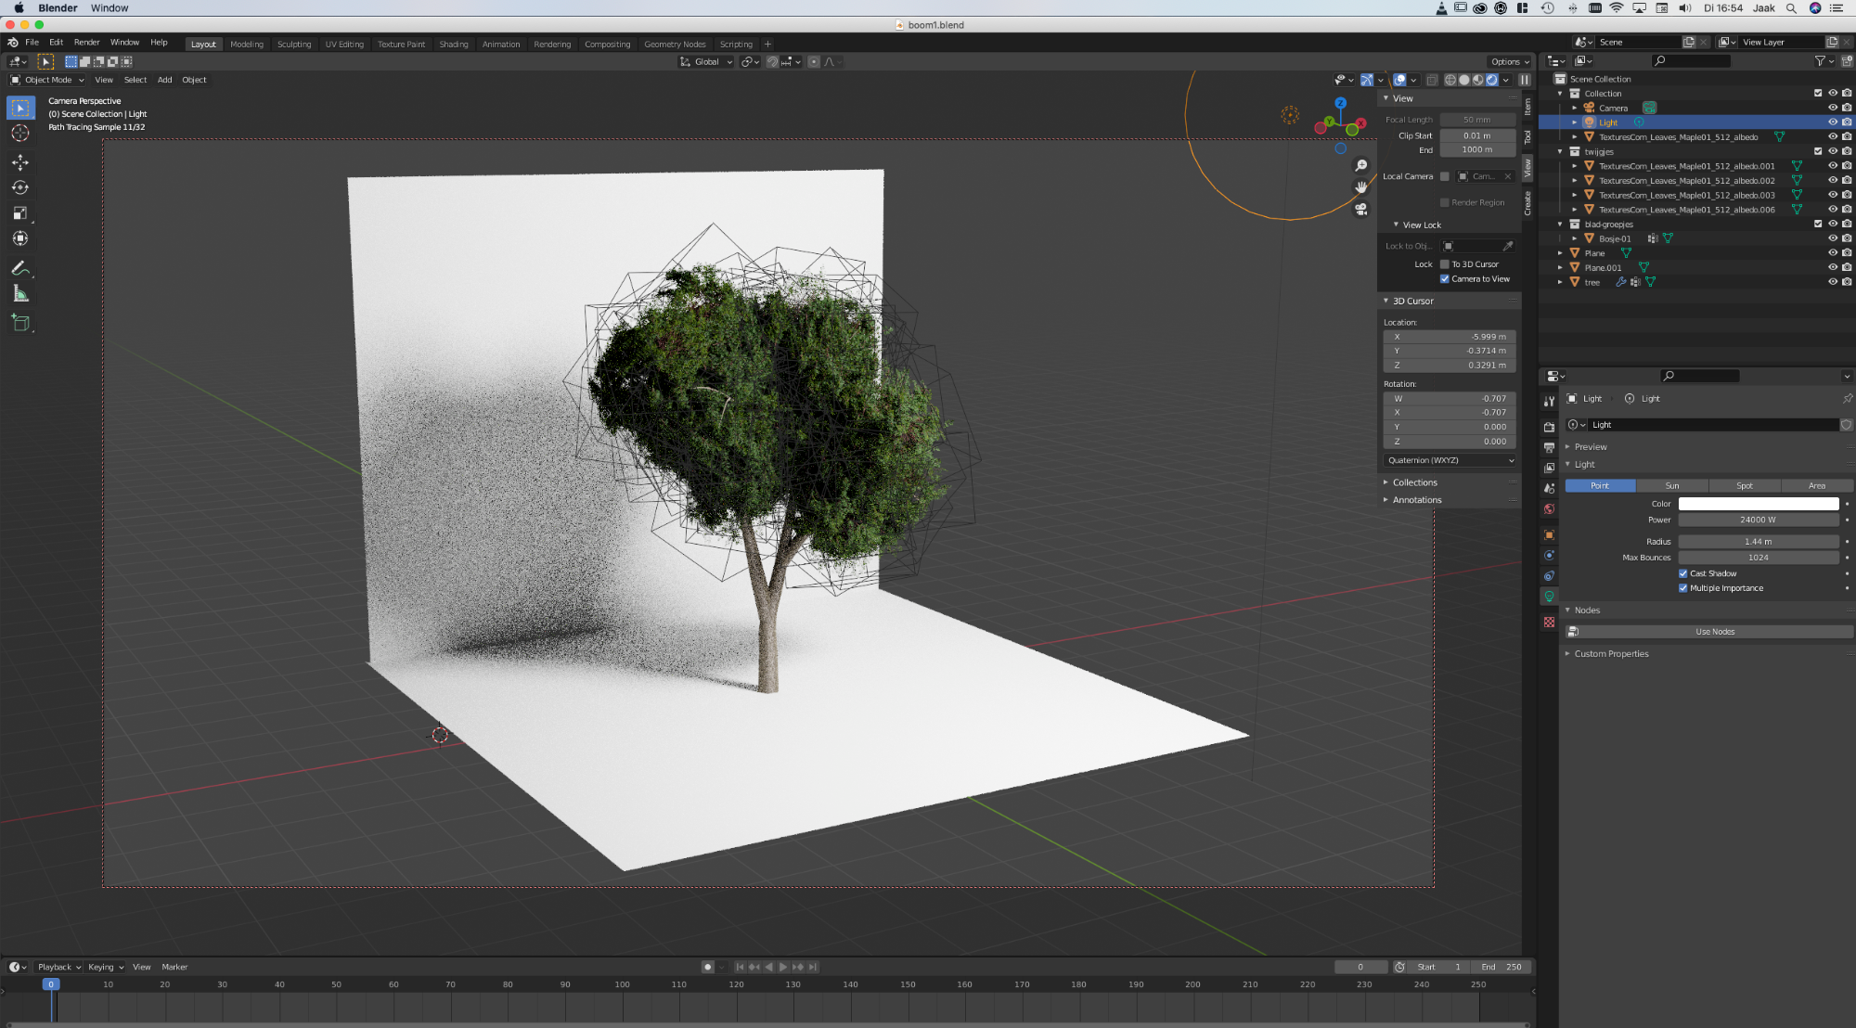Expand the Collections panel
Screen dimensions: 1856x1028
(x=1414, y=482)
